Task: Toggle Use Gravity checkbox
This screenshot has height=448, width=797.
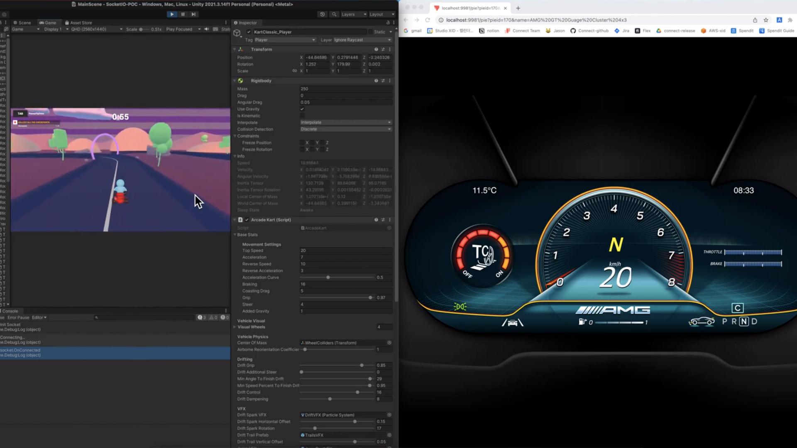Action: 302,109
